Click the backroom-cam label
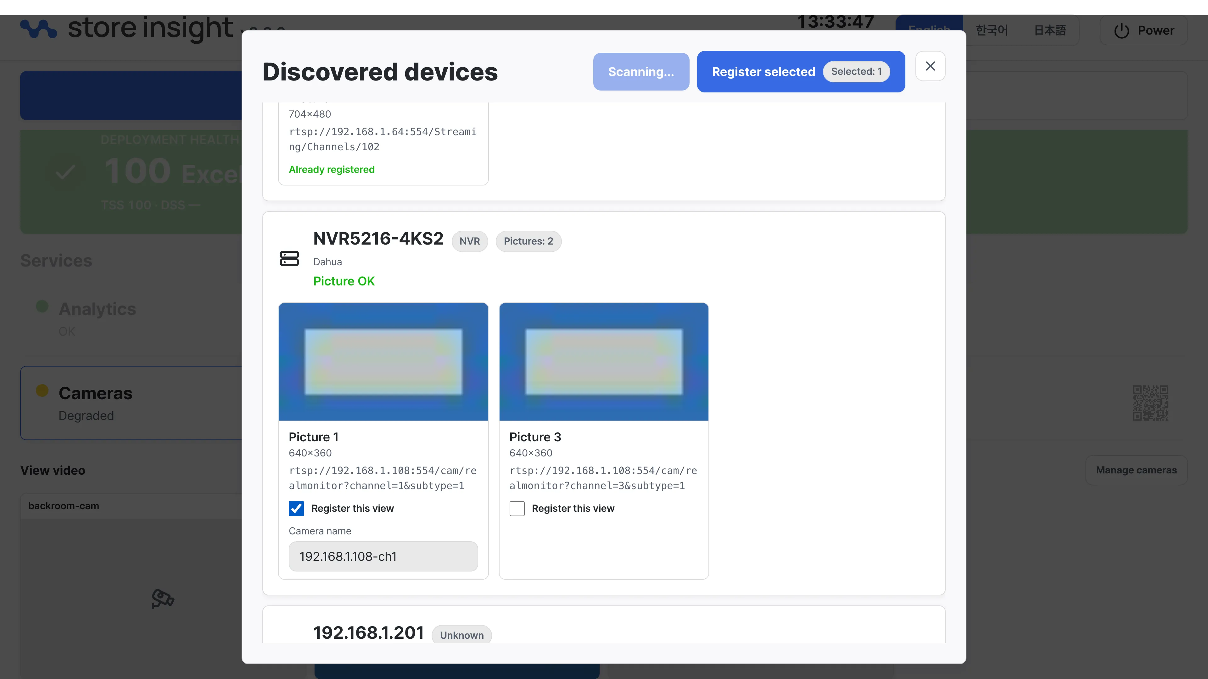This screenshot has height=679, width=1208. [x=64, y=505]
